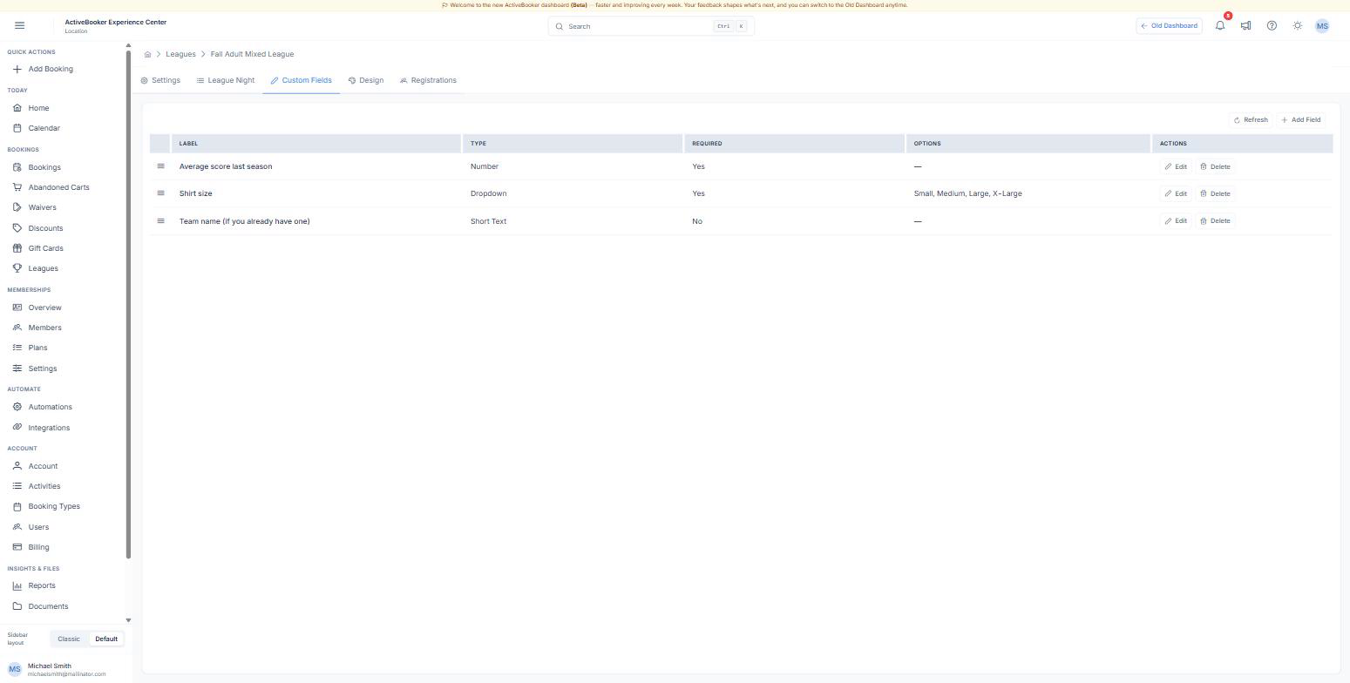The width and height of the screenshot is (1350, 683).
Task: Click the Add Field button
Action: [1301, 119]
